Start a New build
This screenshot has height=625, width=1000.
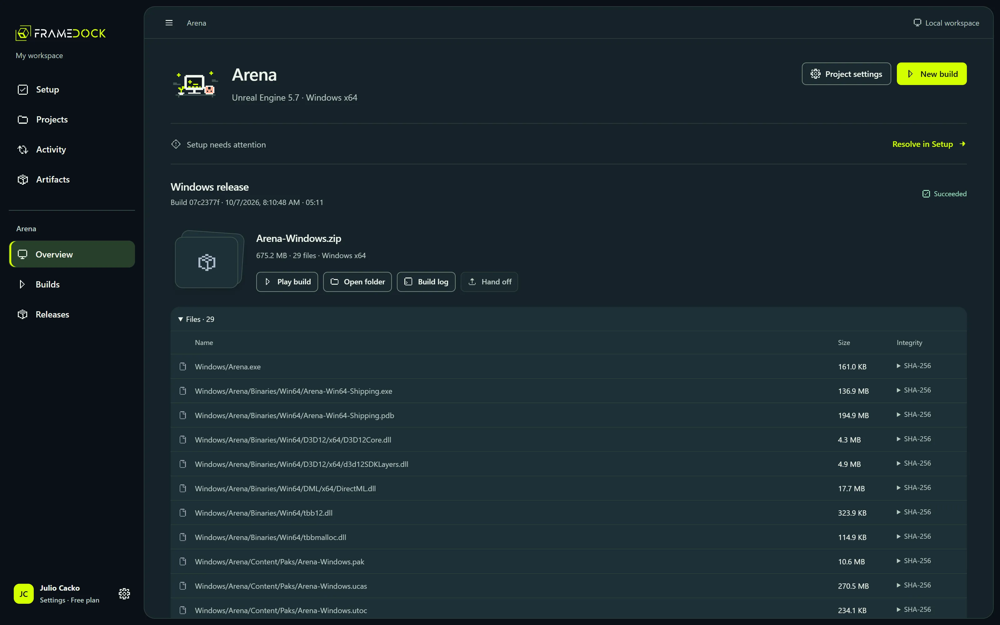[932, 74]
